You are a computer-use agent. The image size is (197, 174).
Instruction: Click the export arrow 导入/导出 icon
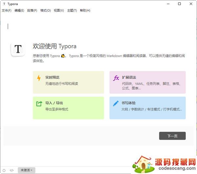point(39,104)
